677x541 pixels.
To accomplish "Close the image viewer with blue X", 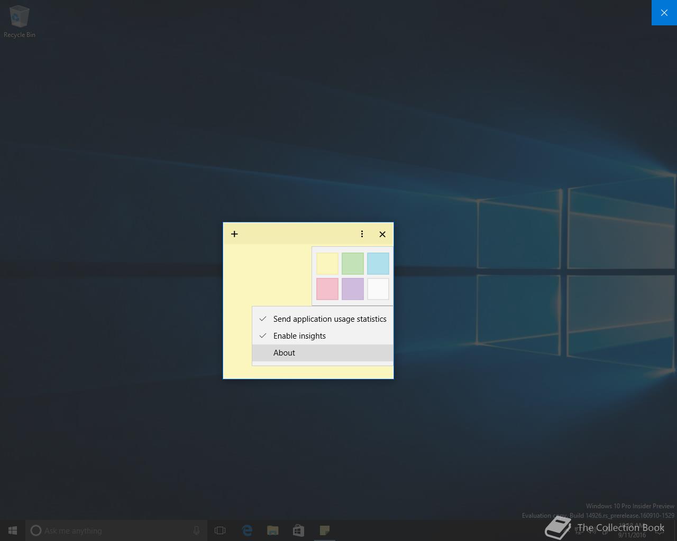I will pyautogui.click(x=664, y=13).
